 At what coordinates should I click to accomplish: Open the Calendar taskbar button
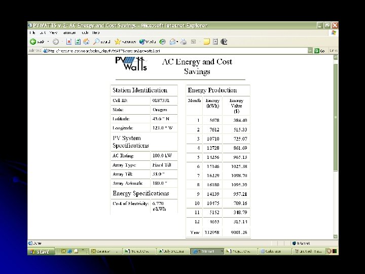[105, 251]
